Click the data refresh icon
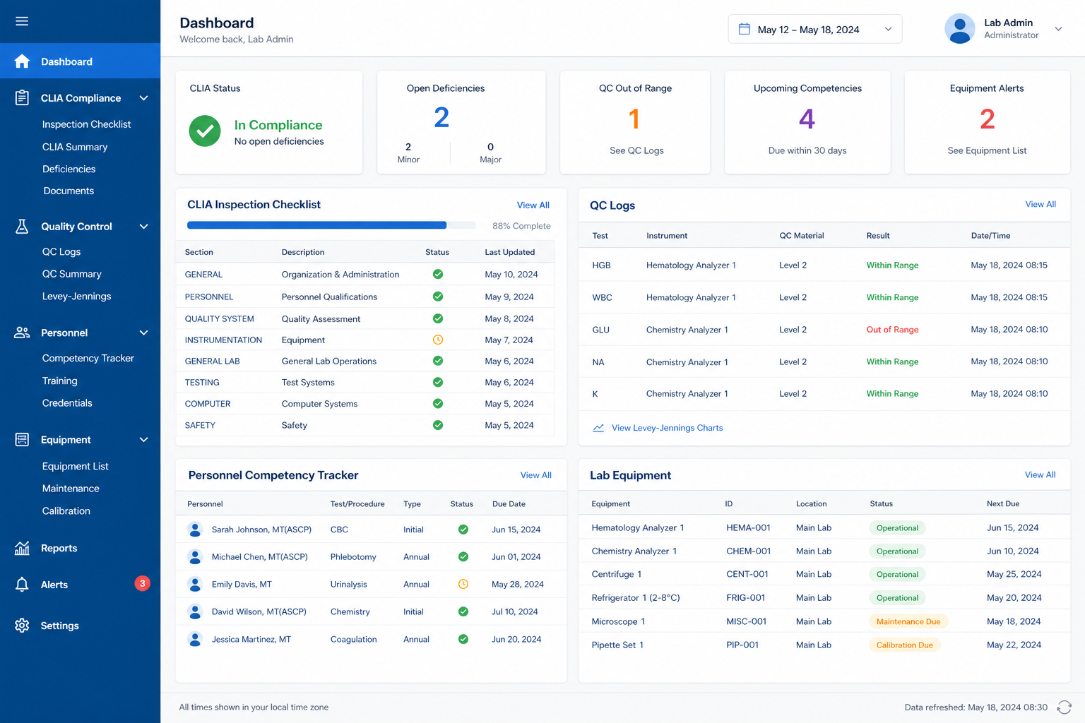Image resolution: width=1085 pixels, height=723 pixels. coord(1064,707)
